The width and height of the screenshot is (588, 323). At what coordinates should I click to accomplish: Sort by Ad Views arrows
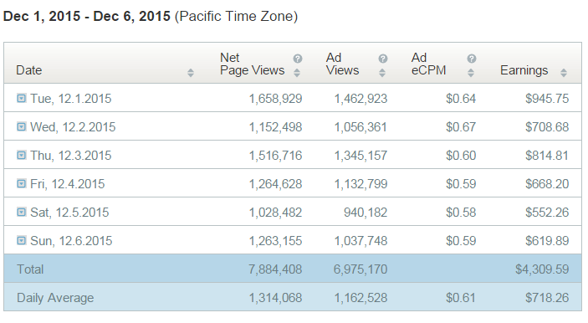[382, 73]
